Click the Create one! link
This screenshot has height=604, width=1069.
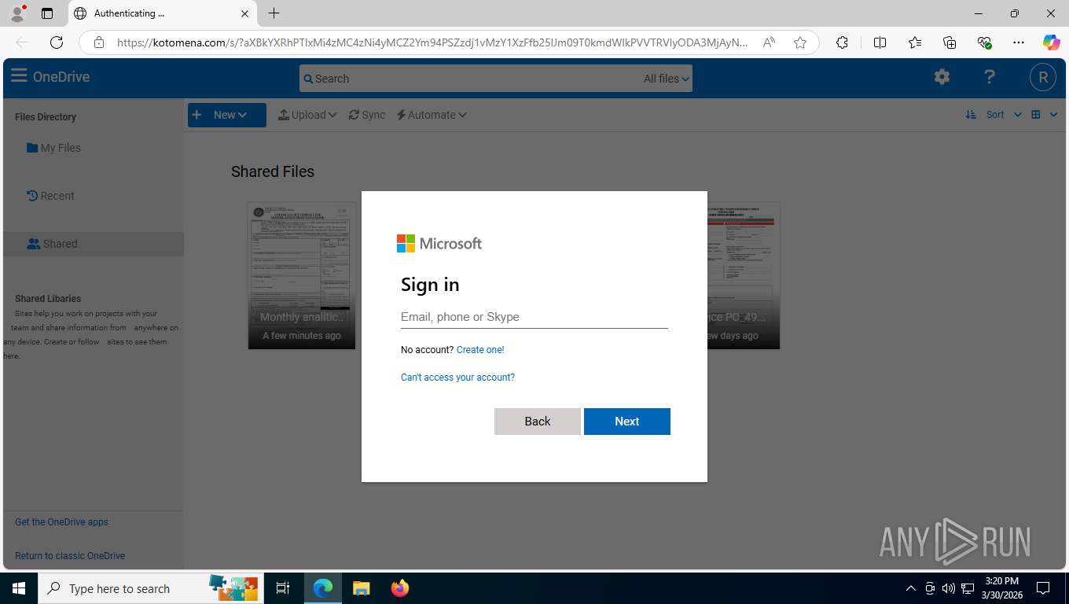pos(480,350)
